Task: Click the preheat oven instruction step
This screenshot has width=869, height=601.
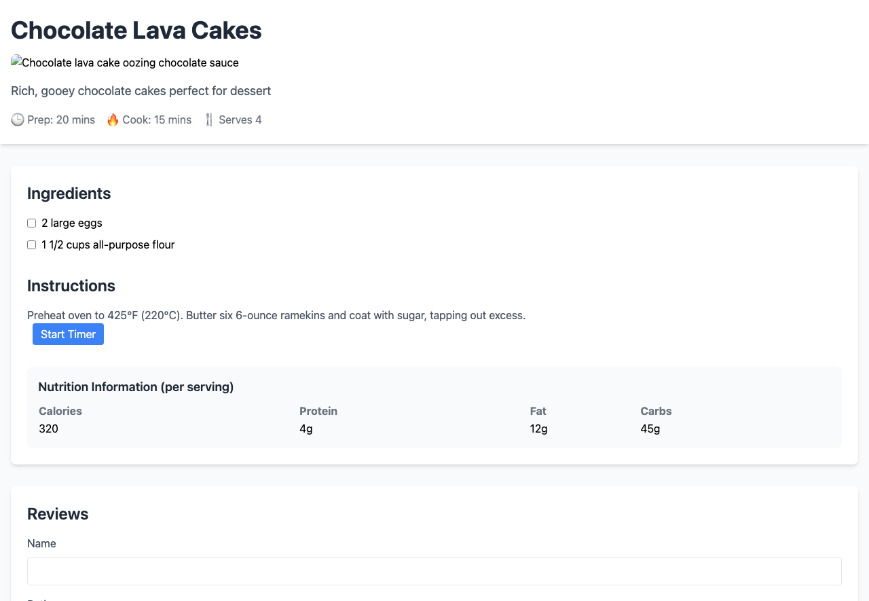Action: 276,316
